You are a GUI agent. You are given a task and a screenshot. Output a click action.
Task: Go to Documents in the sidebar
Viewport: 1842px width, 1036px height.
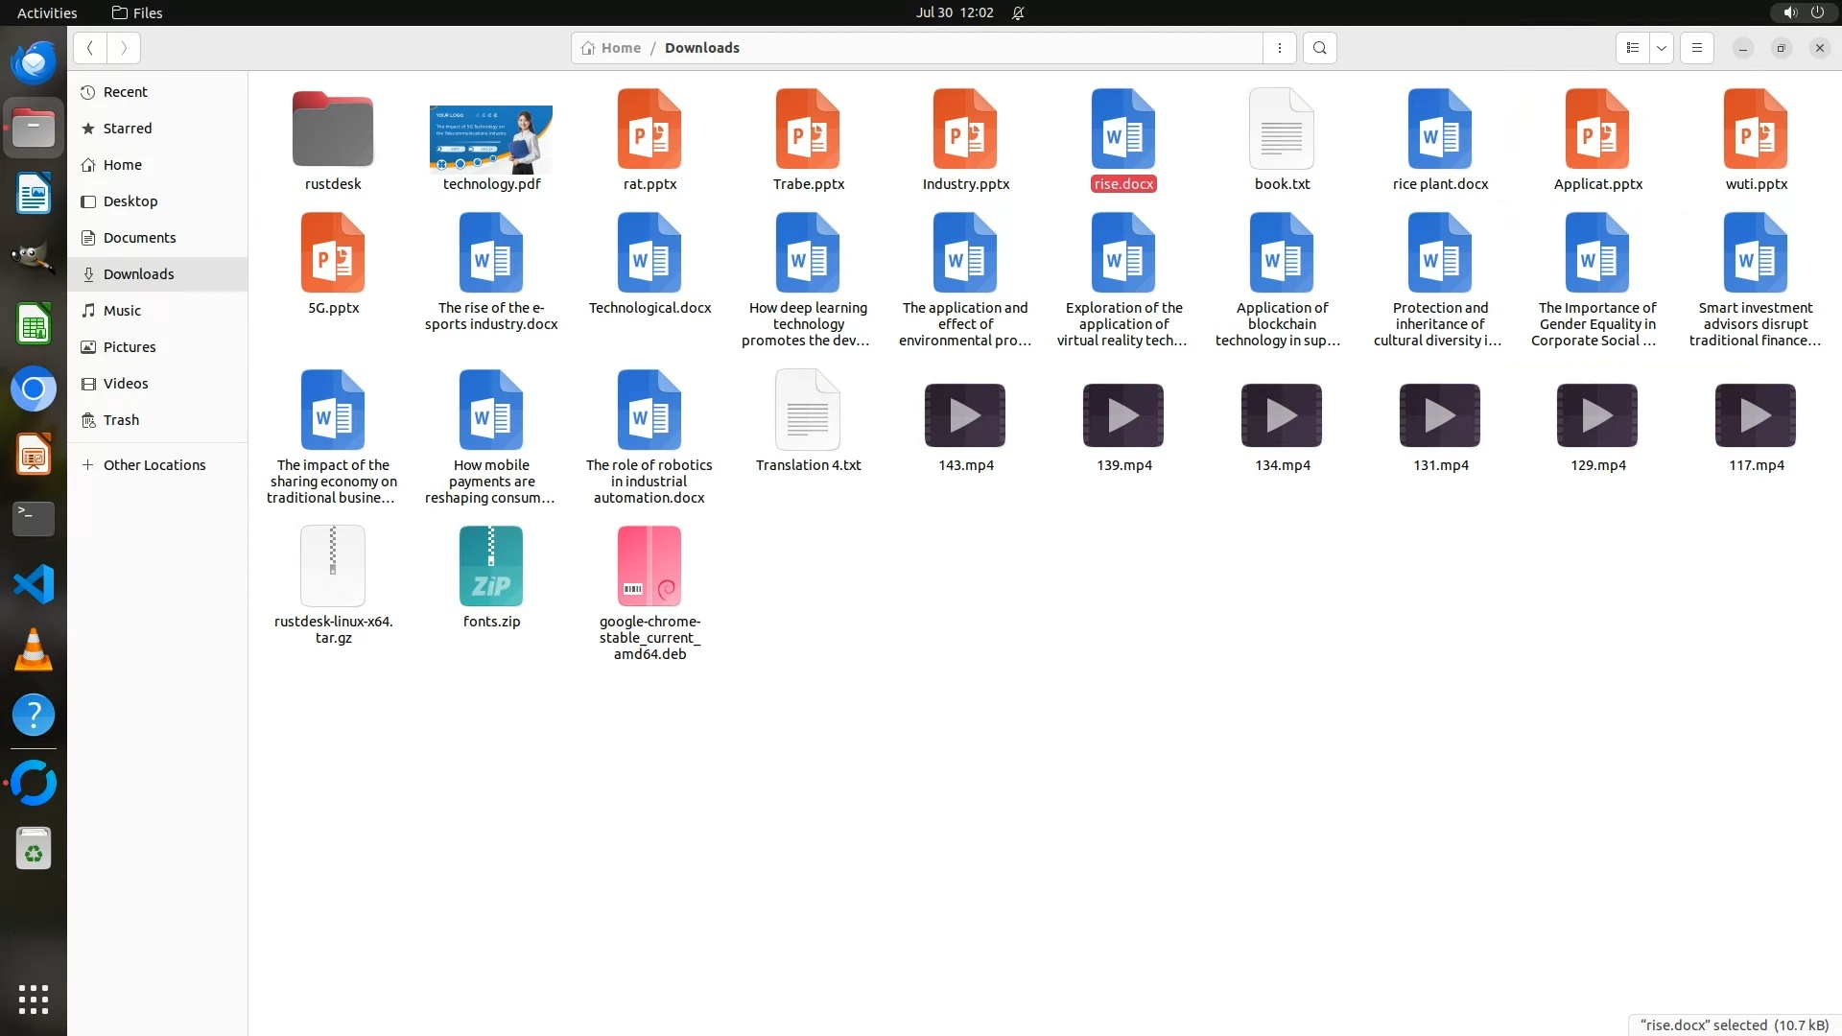(x=139, y=238)
